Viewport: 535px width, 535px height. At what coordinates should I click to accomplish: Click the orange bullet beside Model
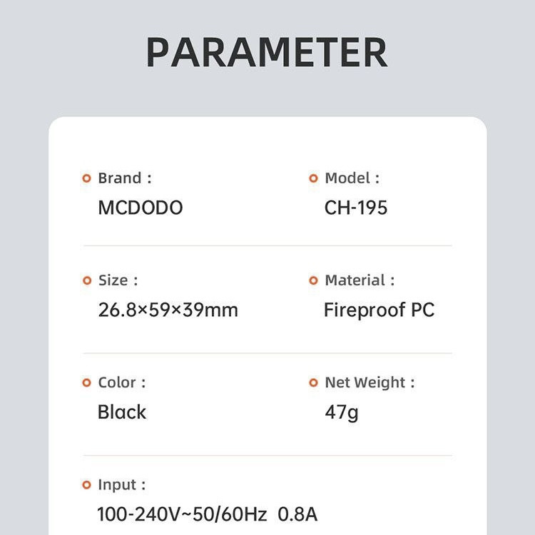coord(313,178)
